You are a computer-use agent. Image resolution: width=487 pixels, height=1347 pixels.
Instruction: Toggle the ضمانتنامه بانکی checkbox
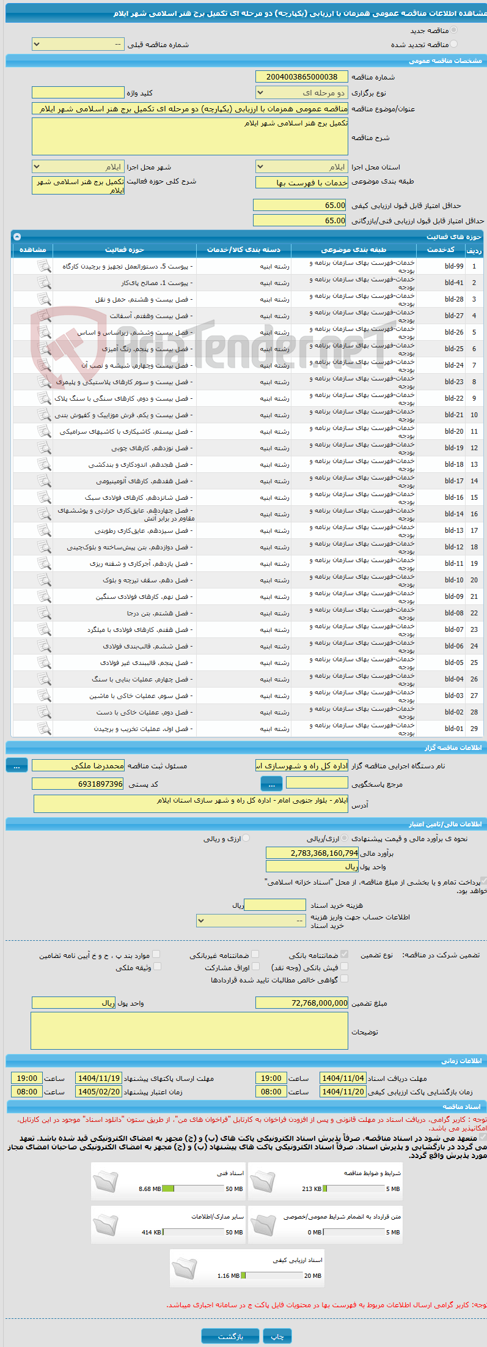pos(345,954)
